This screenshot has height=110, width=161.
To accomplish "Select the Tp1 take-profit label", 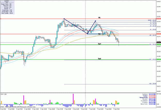I will [x=99, y=44].
